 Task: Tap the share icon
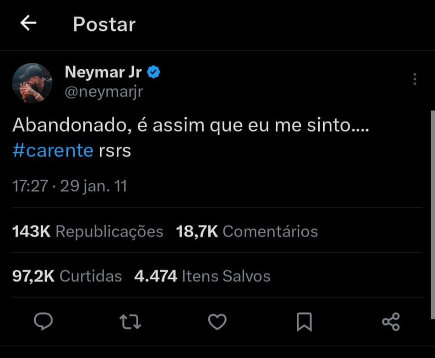click(x=391, y=322)
